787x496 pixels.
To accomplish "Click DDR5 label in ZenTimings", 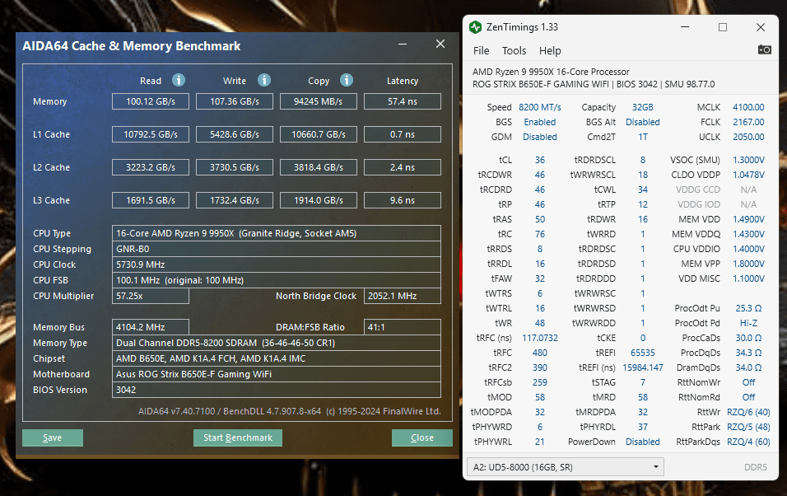I will (x=756, y=467).
